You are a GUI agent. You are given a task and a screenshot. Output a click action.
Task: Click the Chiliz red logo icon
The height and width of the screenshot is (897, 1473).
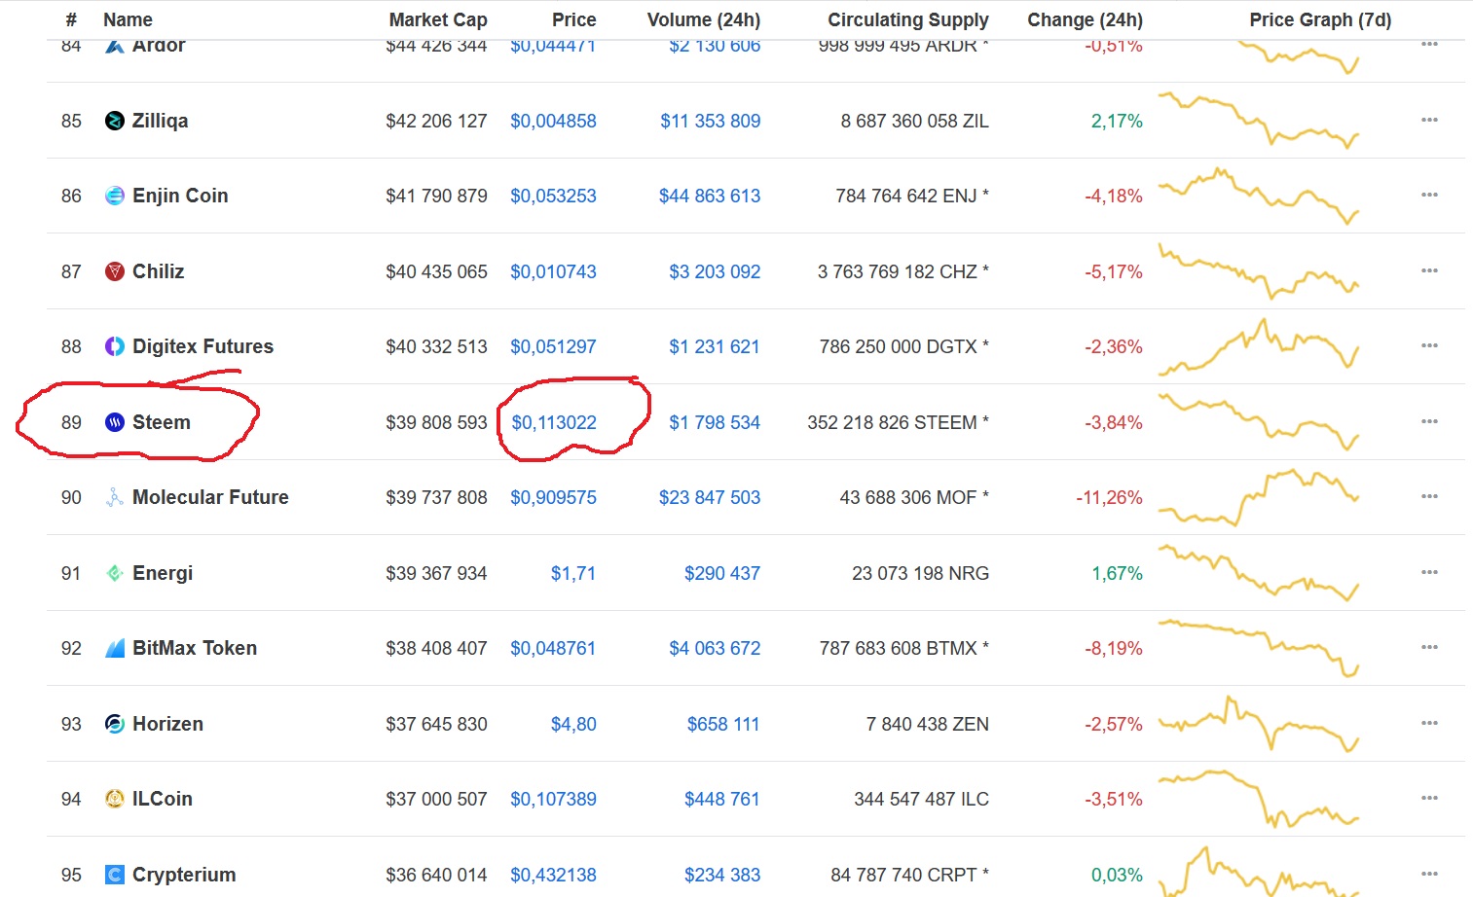pyautogui.click(x=115, y=271)
